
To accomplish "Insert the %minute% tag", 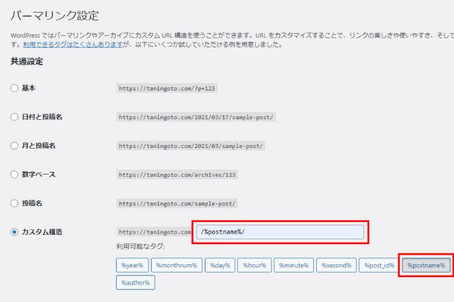I will click(x=294, y=265).
